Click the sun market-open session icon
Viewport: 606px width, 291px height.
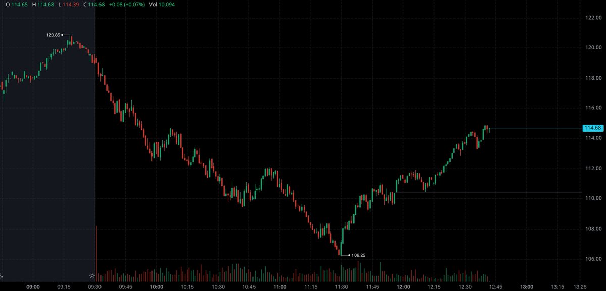[92, 276]
